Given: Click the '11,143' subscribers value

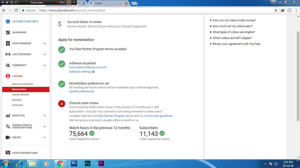Looking at the screenshot, I should pyautogui.click(x=149, y=134).
